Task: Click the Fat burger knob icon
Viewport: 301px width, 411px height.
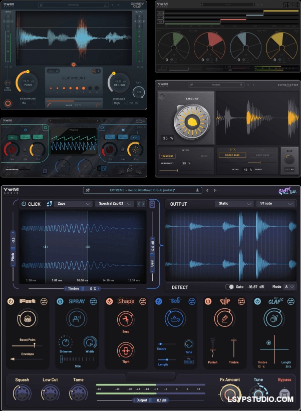Action: pos(27,319)
